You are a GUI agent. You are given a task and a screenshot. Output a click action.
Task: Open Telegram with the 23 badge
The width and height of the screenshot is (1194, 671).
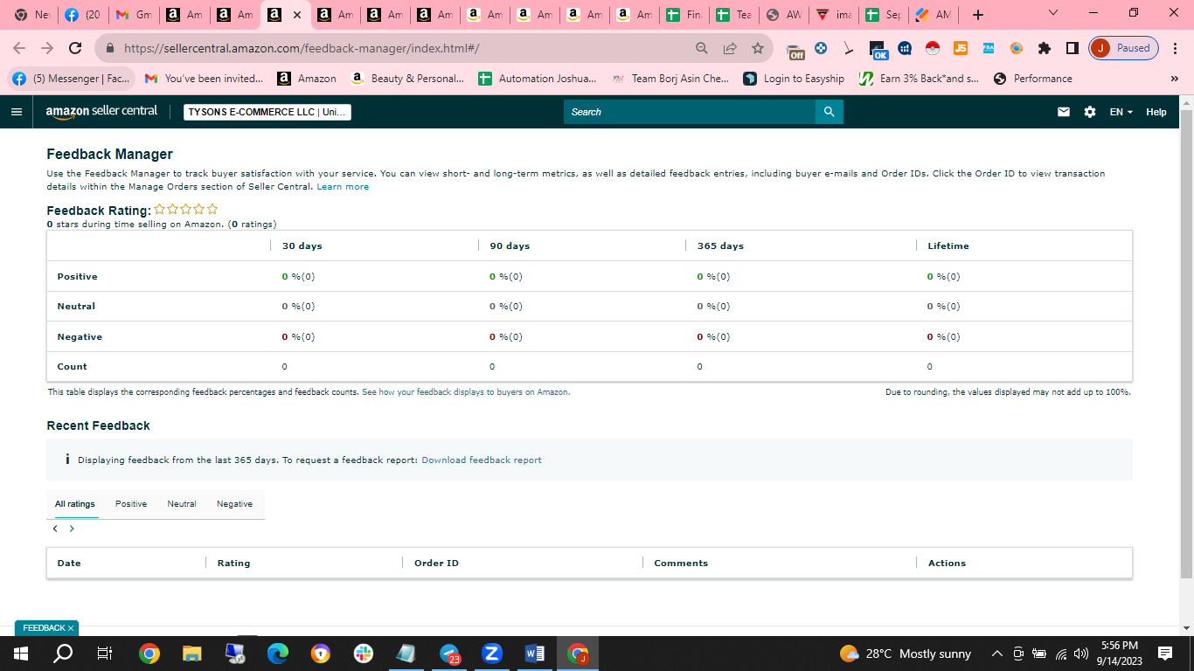[x=449, y=654]
